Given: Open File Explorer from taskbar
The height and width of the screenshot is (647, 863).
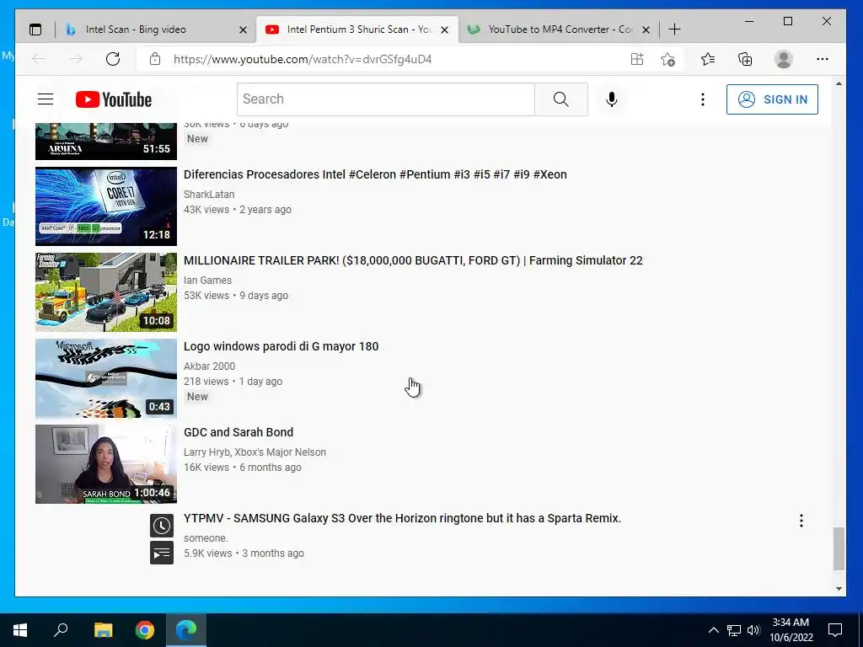Looking at the screenshot, I should click(103, 630).
